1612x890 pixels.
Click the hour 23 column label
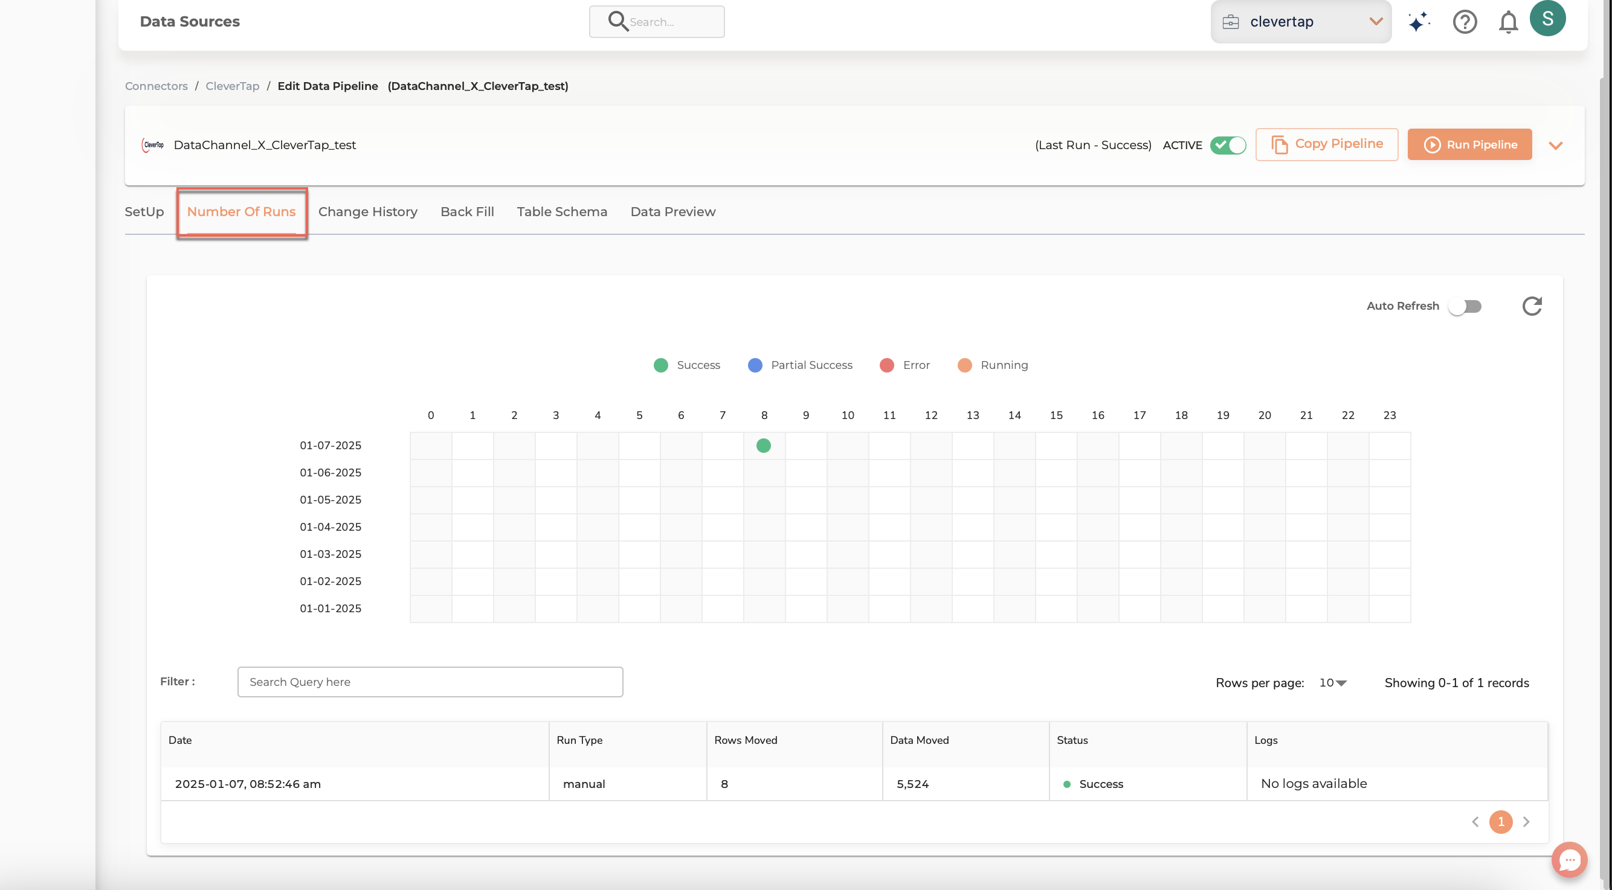point(1389,415)
